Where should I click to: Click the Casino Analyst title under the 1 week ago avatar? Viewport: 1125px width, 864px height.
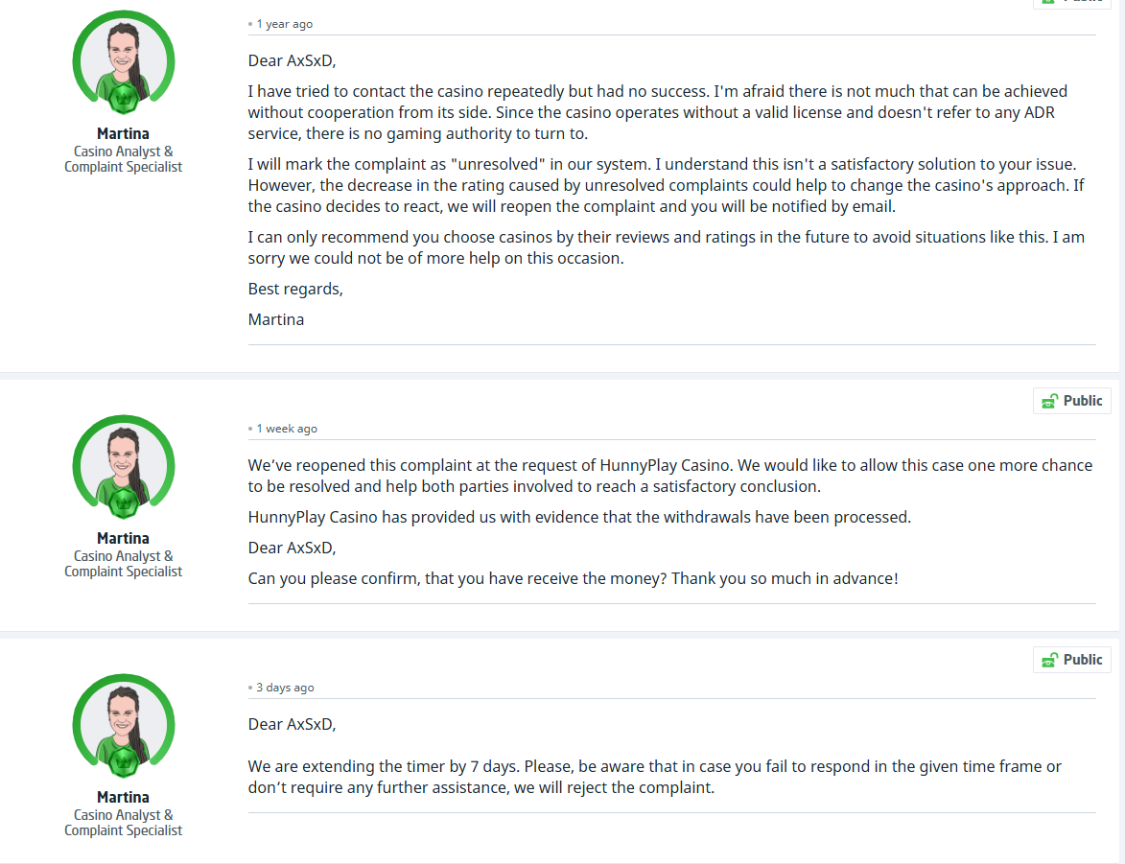(x=124, y=556)
